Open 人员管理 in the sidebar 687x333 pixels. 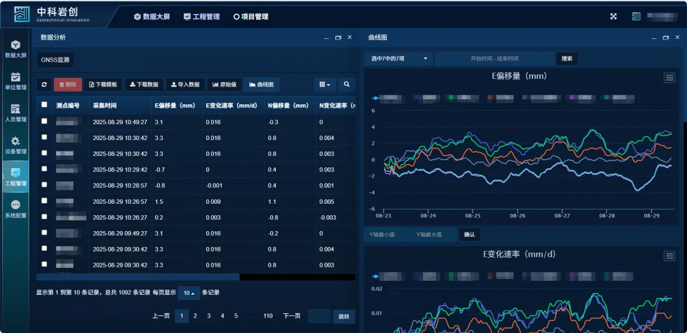(15, 113)
